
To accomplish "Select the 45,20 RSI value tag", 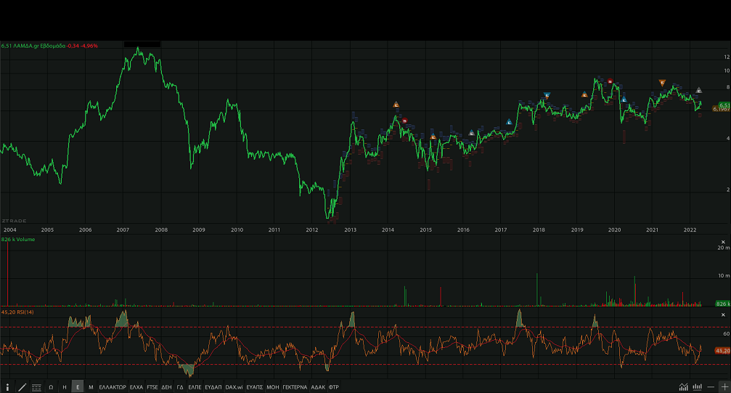I will click(722, 351).
